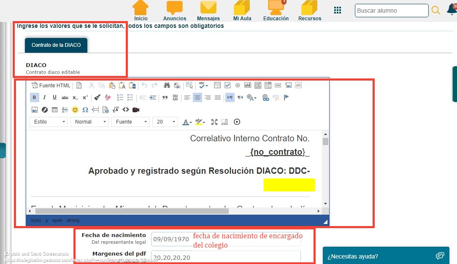The width and height of the screenshot is (457, 264).
Task: Open Mi Aula in top navigation
Action: 242,11
